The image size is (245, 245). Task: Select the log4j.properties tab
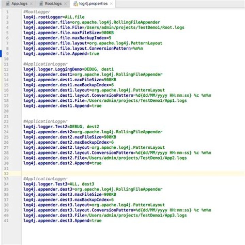click(x=93, y=4)
